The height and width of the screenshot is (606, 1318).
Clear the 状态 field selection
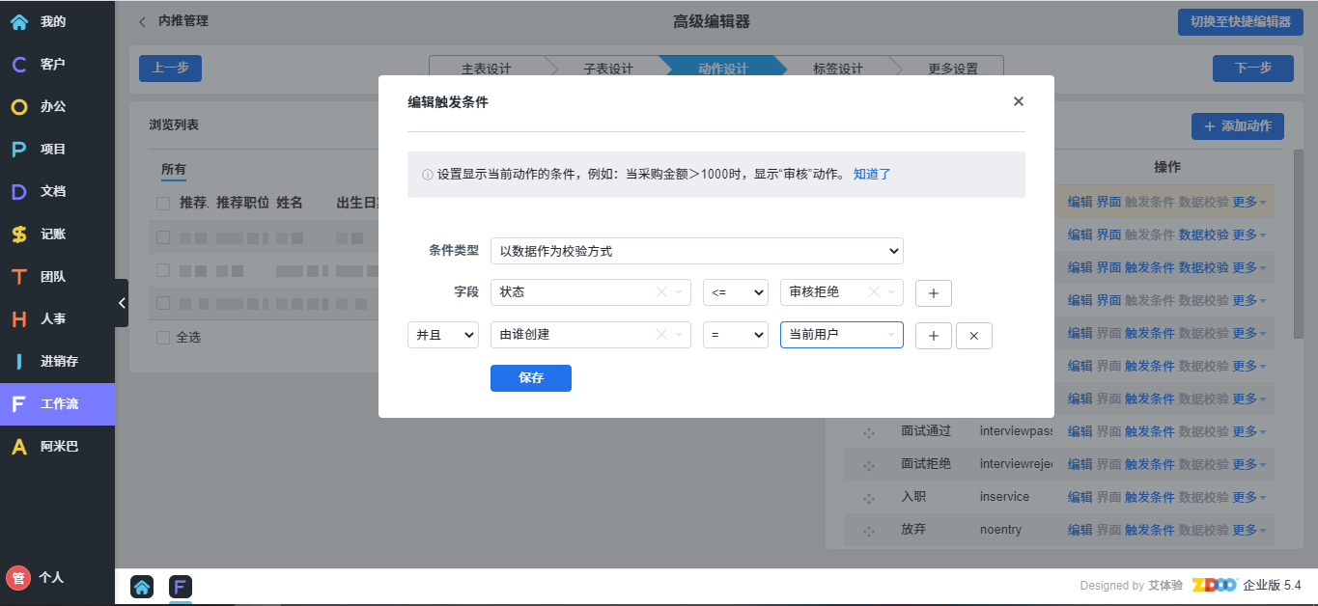click(661, 292)
